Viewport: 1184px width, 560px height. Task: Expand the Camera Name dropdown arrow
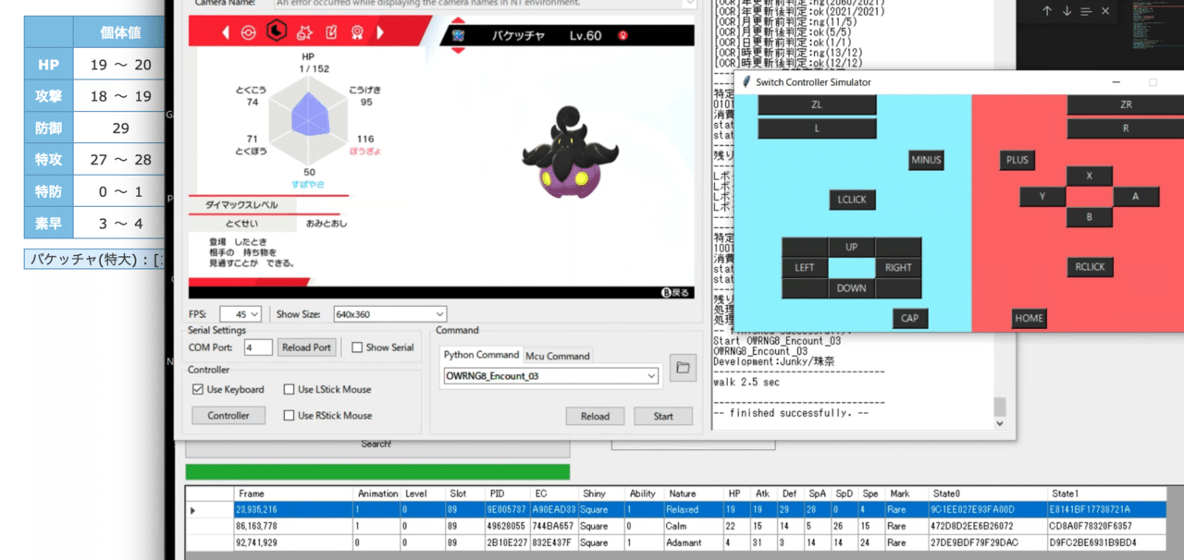pyautogui.click(x=688, y=4)
